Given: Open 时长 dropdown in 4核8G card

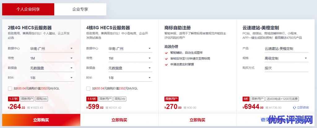Looking at the screenshot, I should (x=130, y=78).
